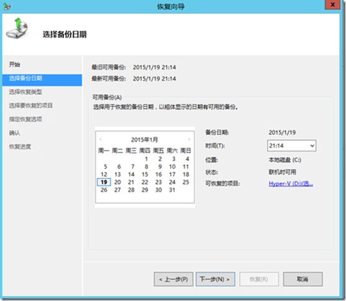Image resolution: width=346 pixels, height=301 pixels.
Task: Select calendar date 22
Action: click(x=144, y=182)
